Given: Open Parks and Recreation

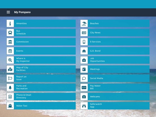Looking at the screenshot, I should (41, 88).
